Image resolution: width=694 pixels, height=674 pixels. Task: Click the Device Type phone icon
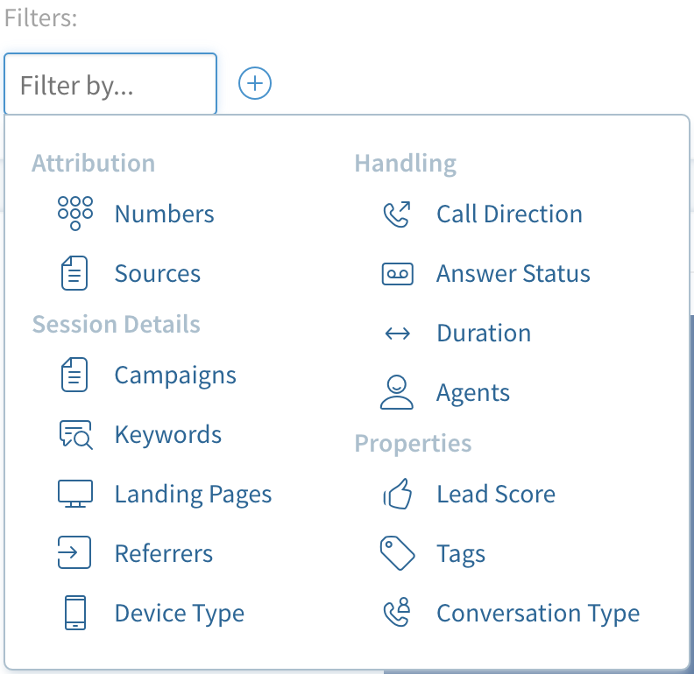point(75,613)
